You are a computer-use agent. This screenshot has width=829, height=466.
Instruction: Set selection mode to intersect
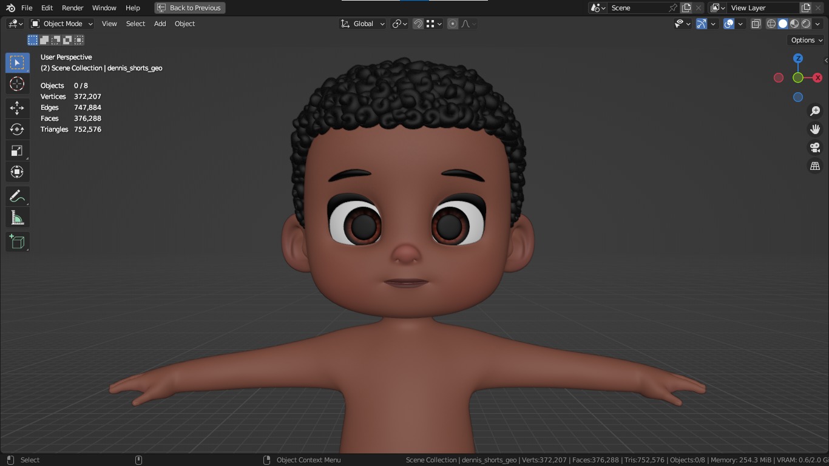tap(79, 40)
